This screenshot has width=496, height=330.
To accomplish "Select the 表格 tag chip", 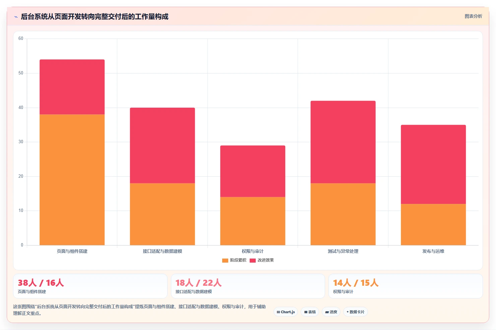I will pos(310,312).
